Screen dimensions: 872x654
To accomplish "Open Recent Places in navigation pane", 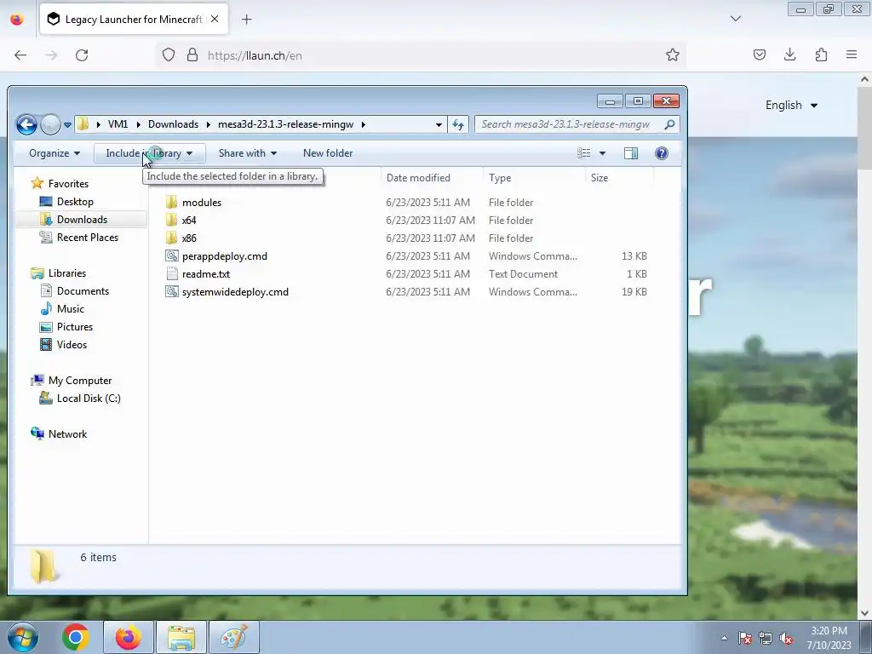I will click(88, 238).
